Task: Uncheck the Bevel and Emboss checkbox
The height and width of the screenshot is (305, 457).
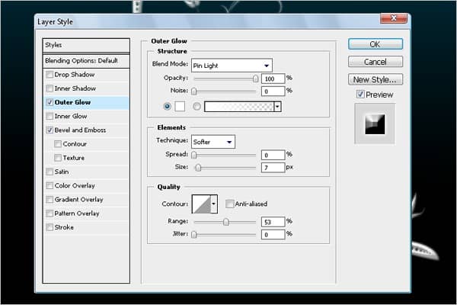Action: 50,130
